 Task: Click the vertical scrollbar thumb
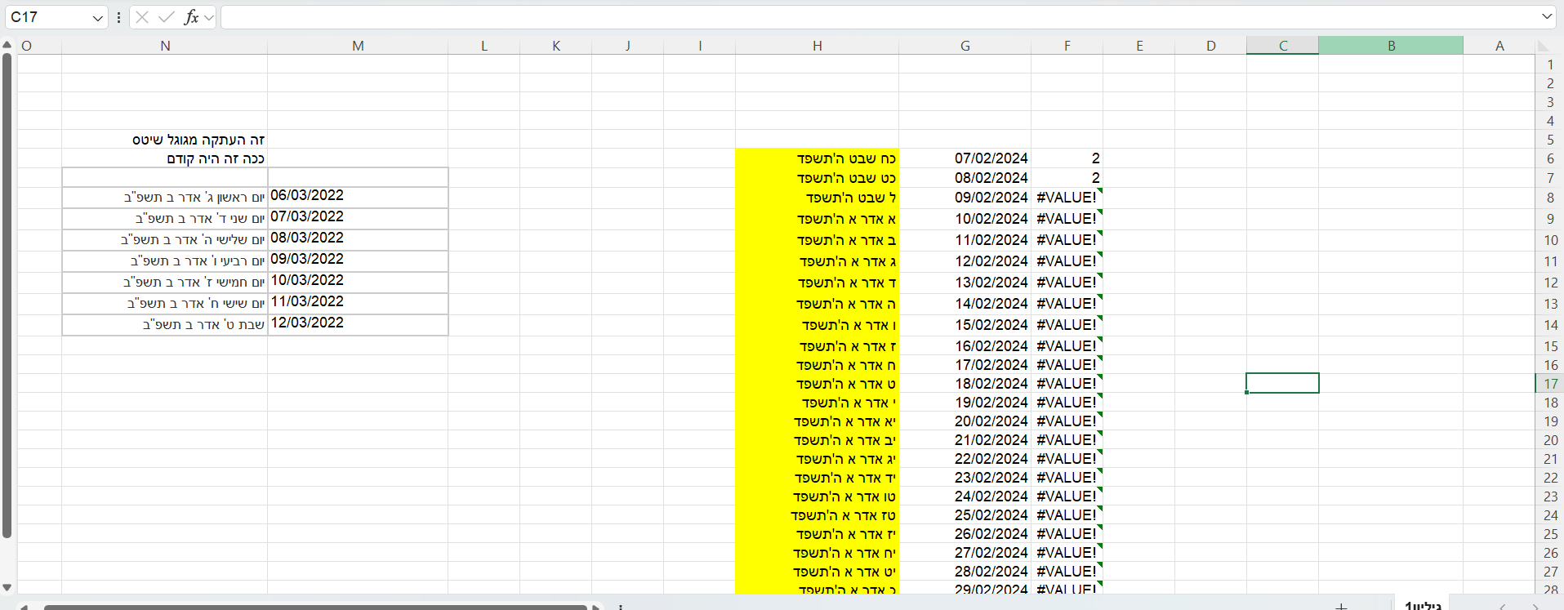tap(7, 296)
